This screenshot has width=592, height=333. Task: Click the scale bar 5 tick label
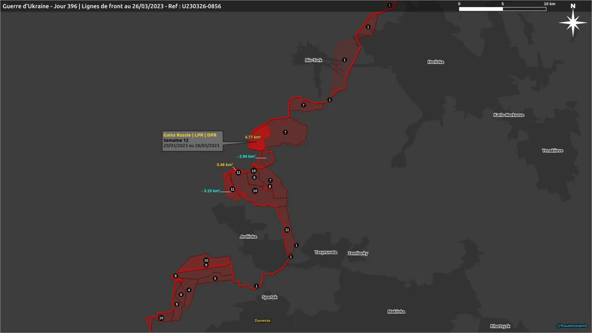coord(502,4)
